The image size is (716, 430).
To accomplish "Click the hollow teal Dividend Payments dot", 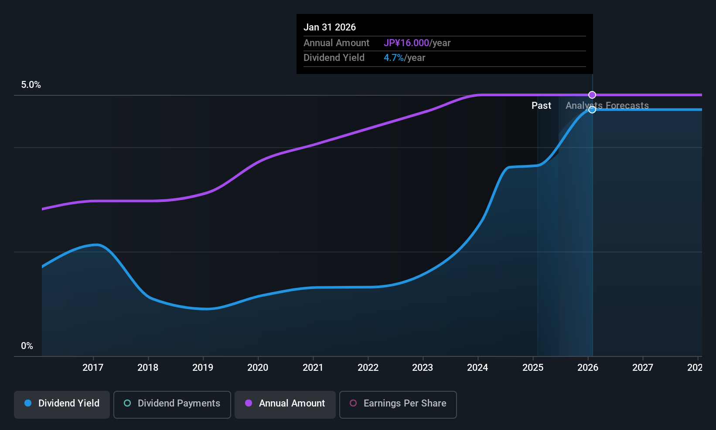I will click(127, 403).
